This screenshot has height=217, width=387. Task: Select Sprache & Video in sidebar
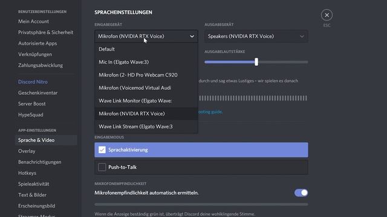coord(46,140)
